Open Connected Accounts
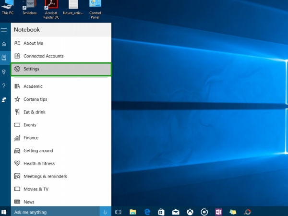 coord(61,56)
